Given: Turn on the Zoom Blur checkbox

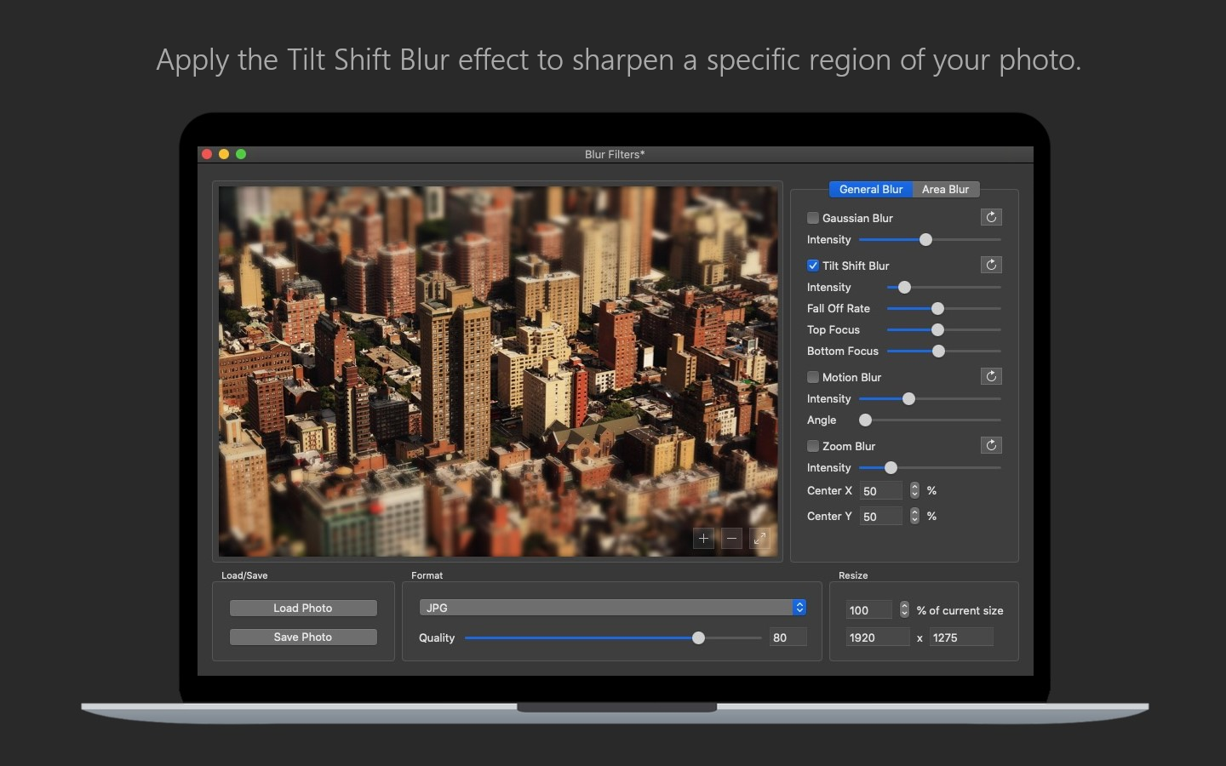Looking at the screenshot, I should [813, 446].
